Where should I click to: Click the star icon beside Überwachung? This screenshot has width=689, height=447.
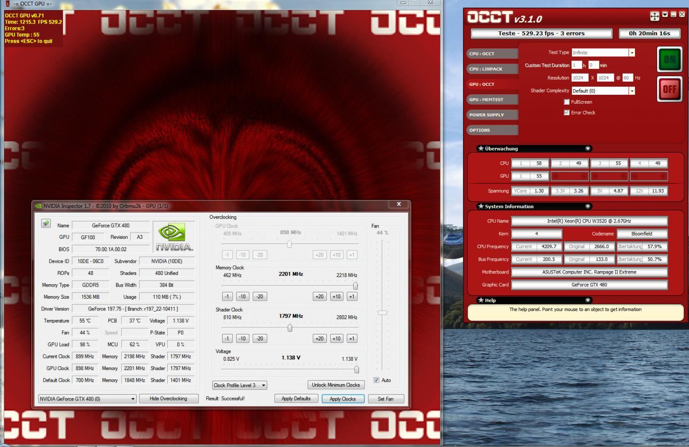point(480,148)
